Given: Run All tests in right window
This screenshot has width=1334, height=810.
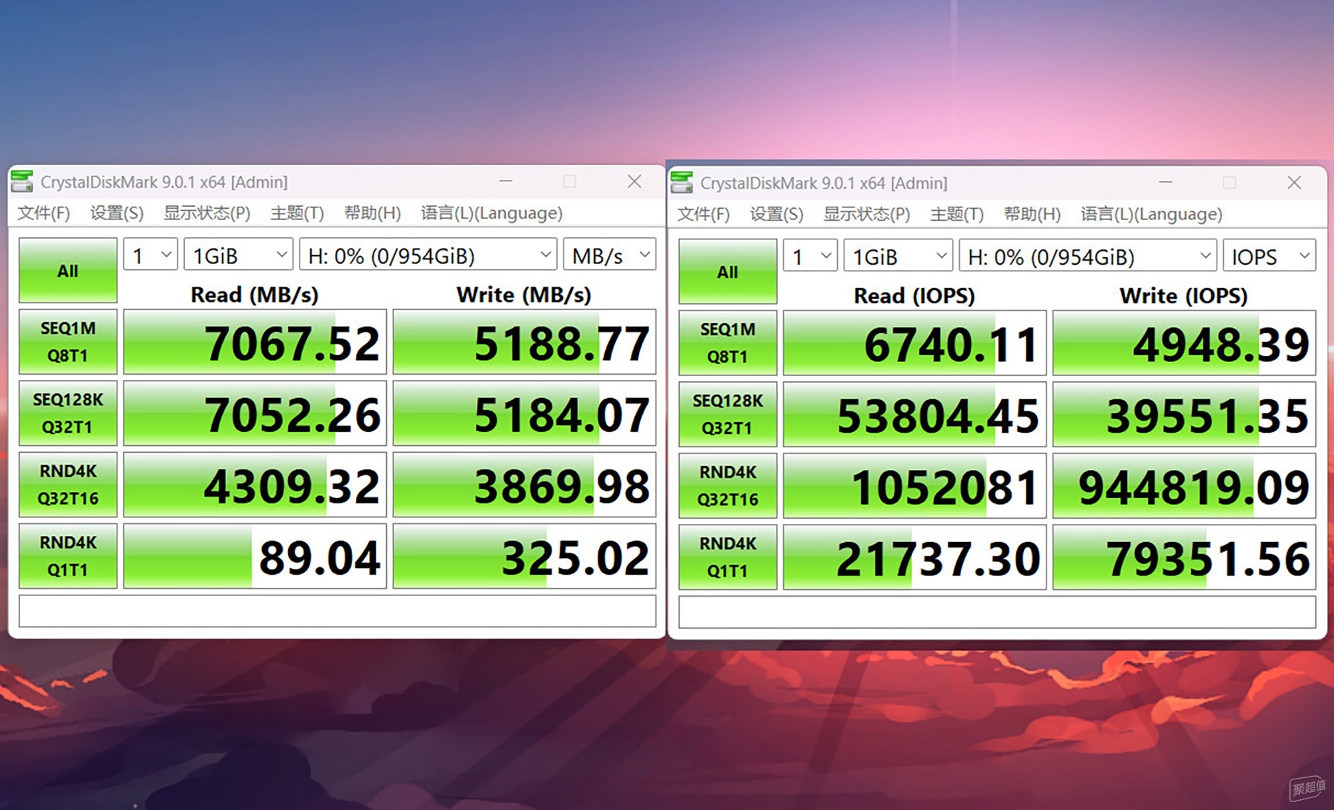Looking at the screenshot, I should pos(728,272).
